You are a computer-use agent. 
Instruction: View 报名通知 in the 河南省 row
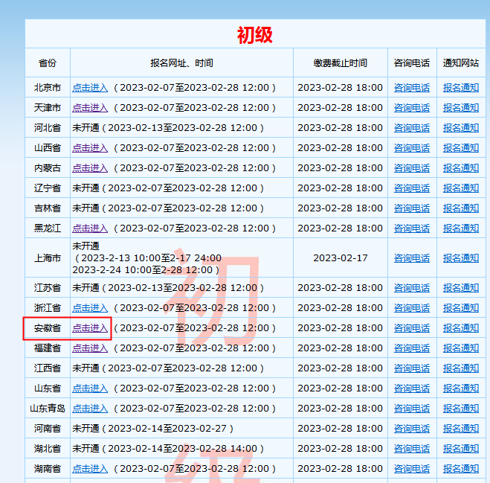(461, 429)
